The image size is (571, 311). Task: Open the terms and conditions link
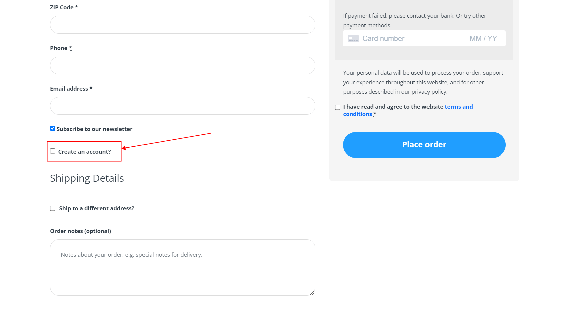click(458, 107)
